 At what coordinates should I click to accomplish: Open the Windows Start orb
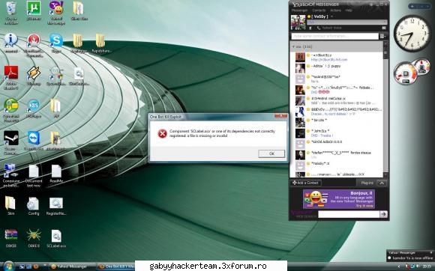(8, 266)
